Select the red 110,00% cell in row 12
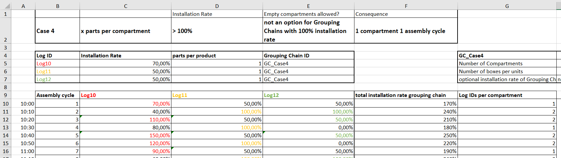This screenshot has width=561, height=158. (125, 119)
